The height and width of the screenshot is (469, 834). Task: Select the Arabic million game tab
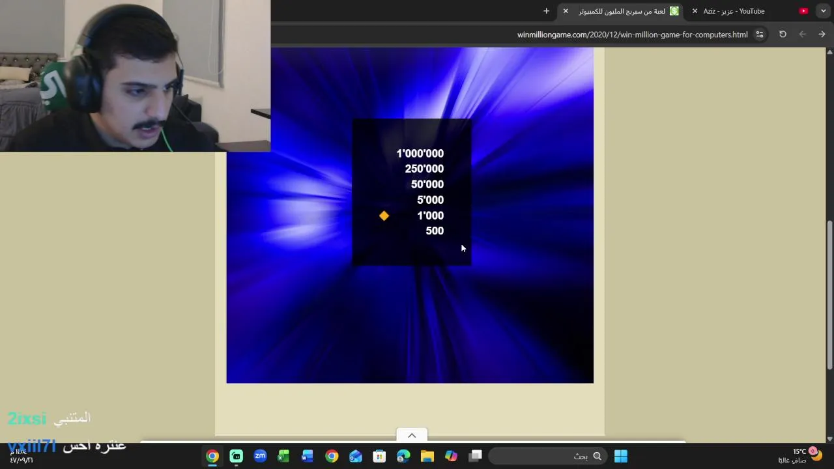(622, 11)
